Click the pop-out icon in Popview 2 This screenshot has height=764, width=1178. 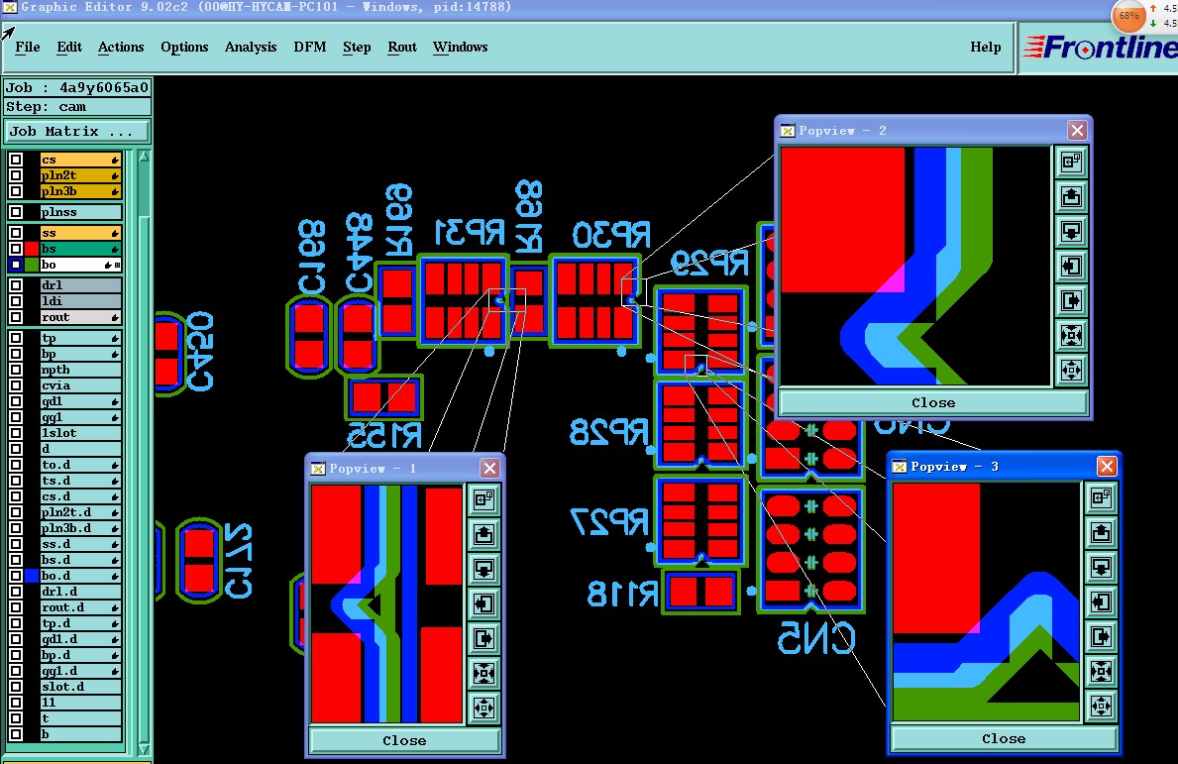point(1071,162)
